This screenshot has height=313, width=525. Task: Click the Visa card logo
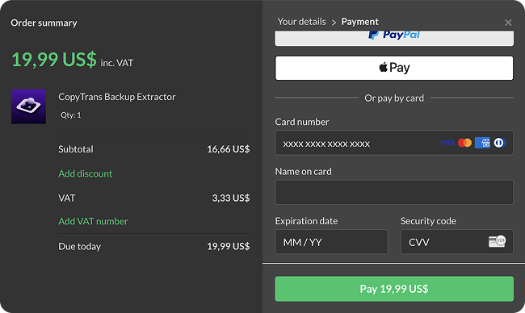point(447,143)
